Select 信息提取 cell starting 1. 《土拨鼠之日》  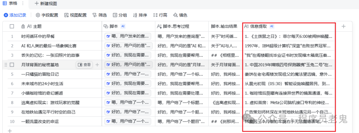(x=288, y=36)
